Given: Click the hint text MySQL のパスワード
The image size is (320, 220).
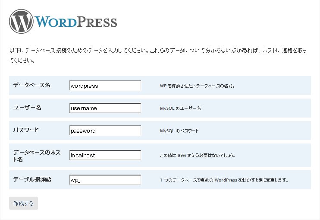Looking at the screenshot, I should (x=179, y=131).
